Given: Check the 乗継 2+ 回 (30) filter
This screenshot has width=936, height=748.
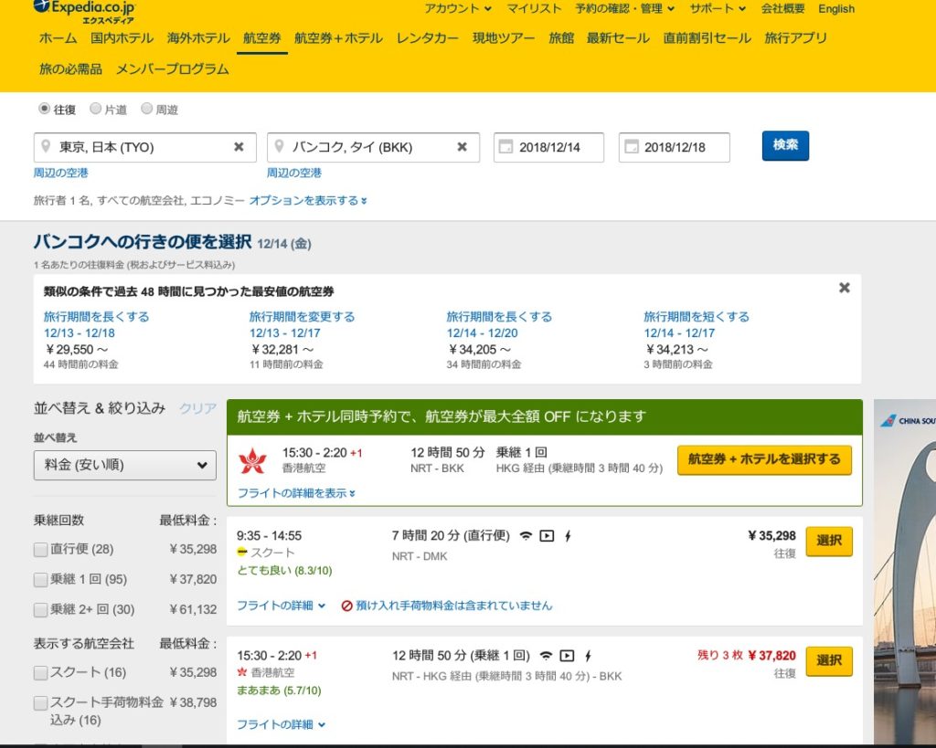Looking at the screenshot, I should click(40, 609).
